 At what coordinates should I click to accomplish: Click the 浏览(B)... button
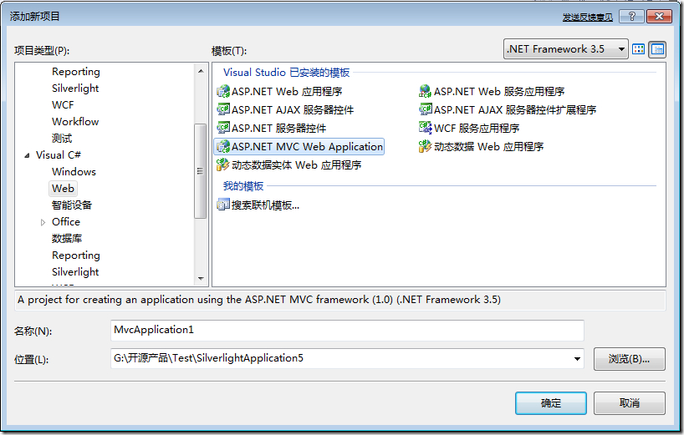pos(629,359)
